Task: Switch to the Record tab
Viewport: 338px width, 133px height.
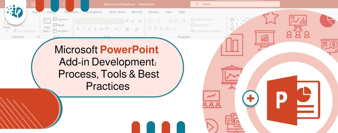Action: [137, 12]
